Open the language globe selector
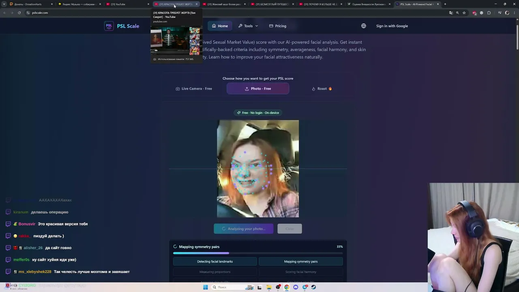This screenshot has height=292, width=519. tap(364, 26)
